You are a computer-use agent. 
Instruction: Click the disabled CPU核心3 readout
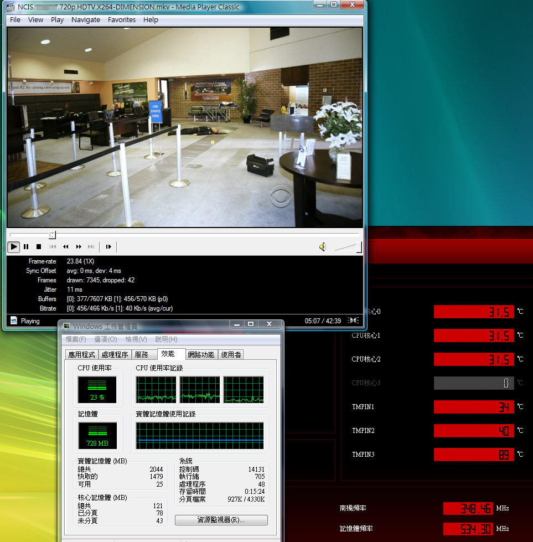pyautogui.click(x=474, y=383)
